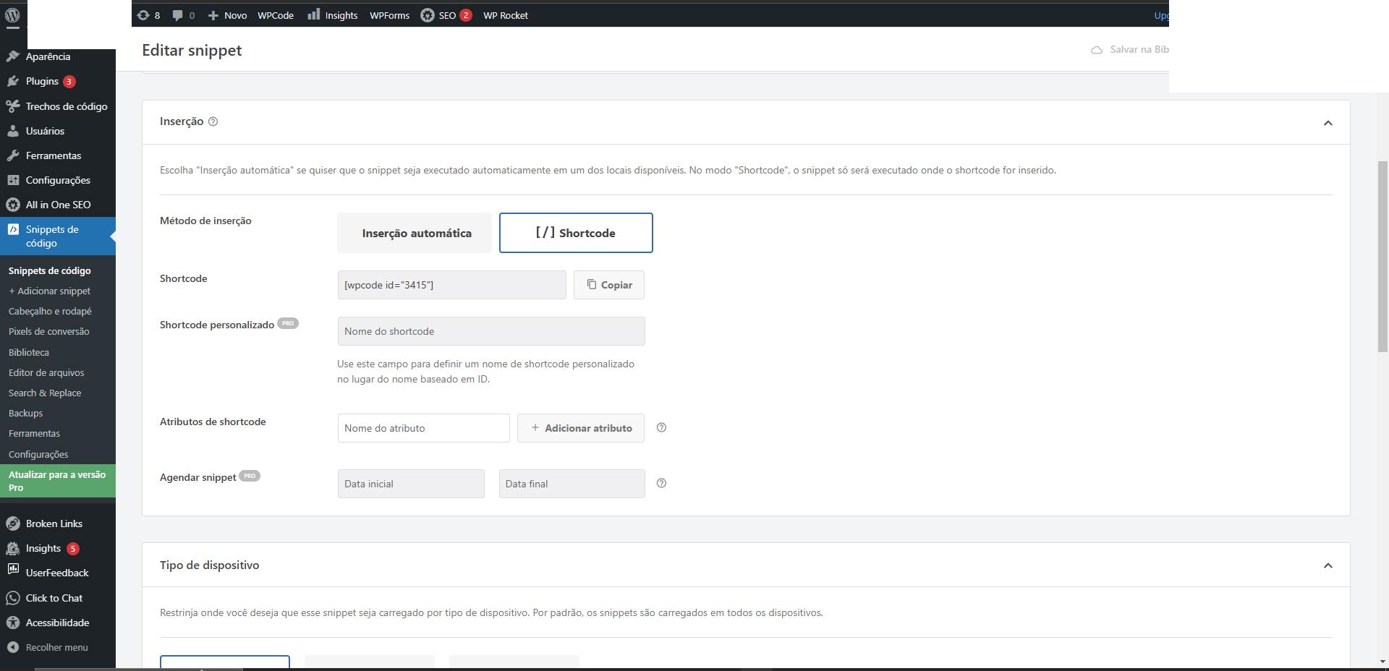Open updates icon showing 8

tap(143, 15)
